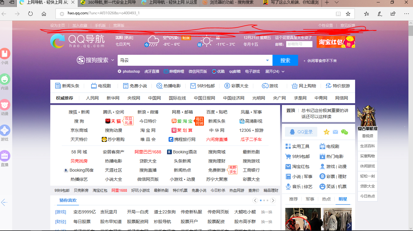The width and height of the screenshot is (413, 231).
Task: Click 换一换 in the 财经 row
Action: click(x=267, y=222)
